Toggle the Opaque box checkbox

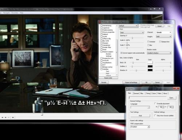tap(160, 42)
